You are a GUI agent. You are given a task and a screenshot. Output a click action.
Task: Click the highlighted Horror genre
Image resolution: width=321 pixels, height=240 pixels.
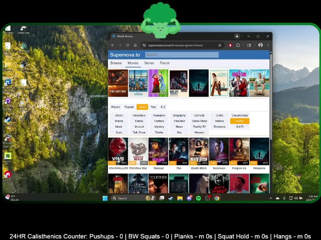pyautogui.click(x=240, y=121)
